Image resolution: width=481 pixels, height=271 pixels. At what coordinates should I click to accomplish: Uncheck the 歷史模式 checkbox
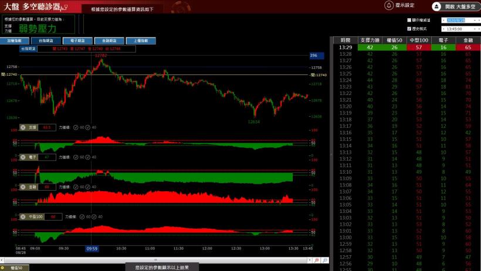click(409, 28)
